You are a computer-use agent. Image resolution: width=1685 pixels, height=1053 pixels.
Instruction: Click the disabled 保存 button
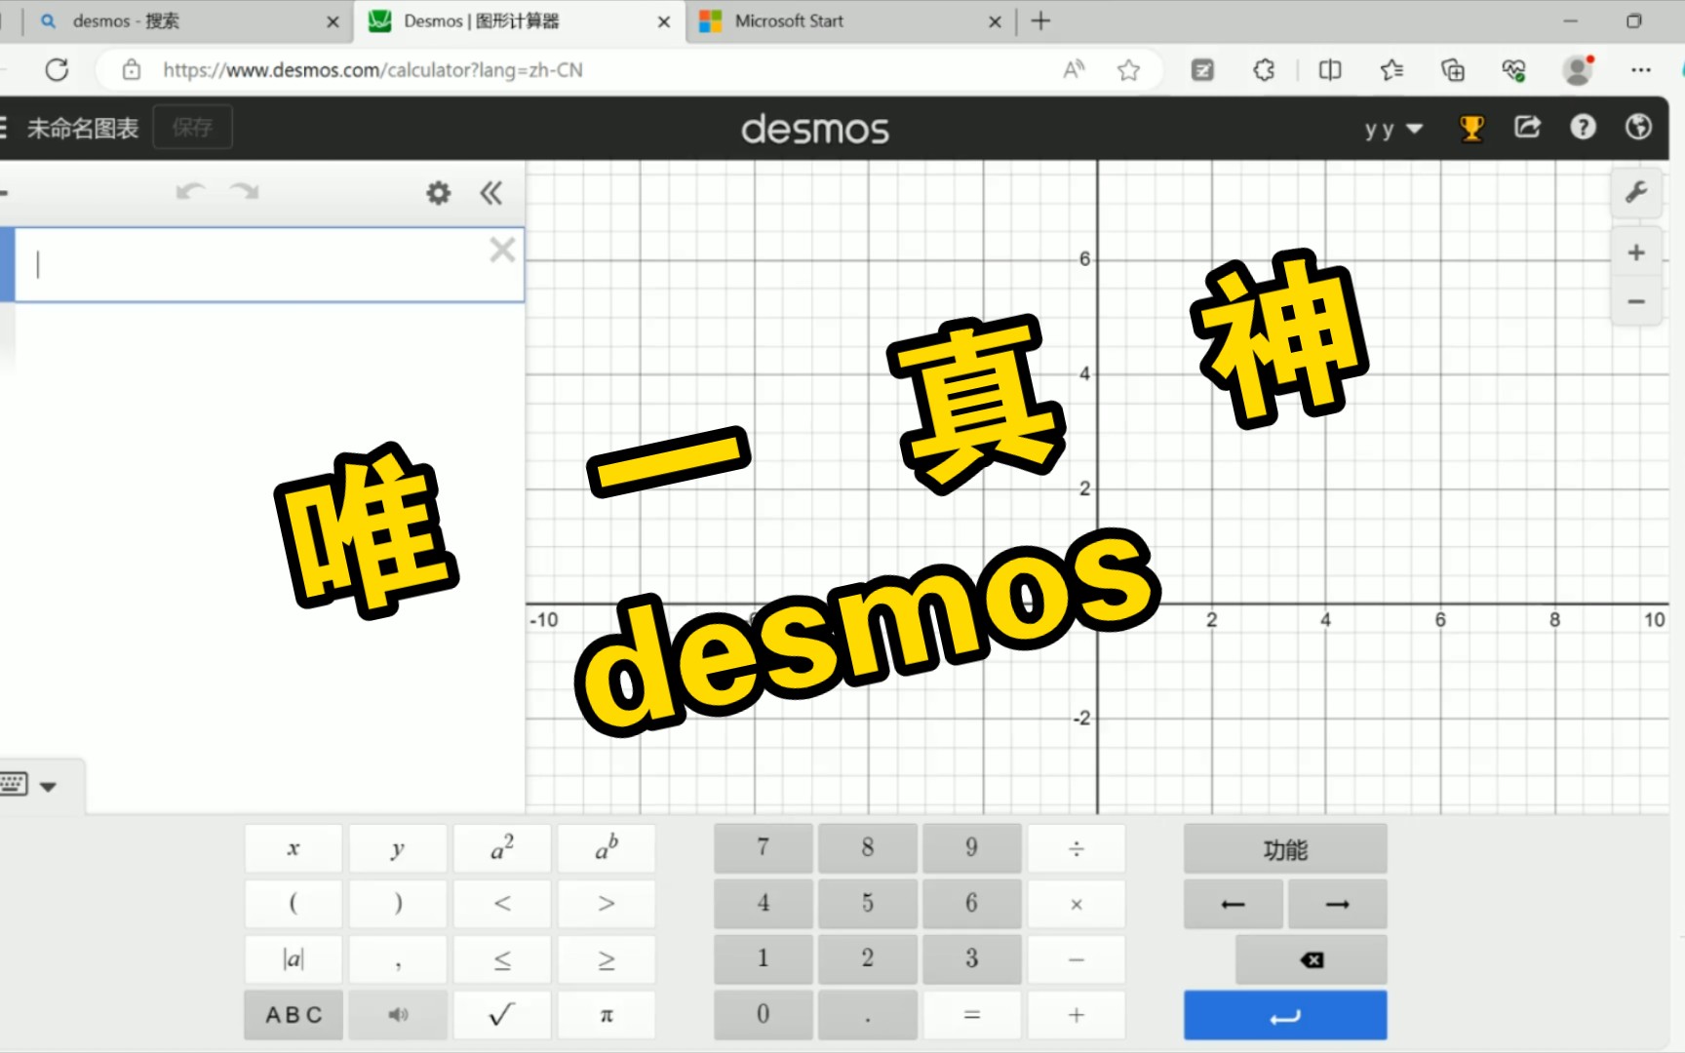[193, 127]
